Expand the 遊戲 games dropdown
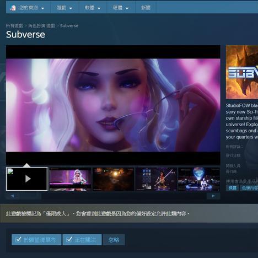 (x=64, y=8)
